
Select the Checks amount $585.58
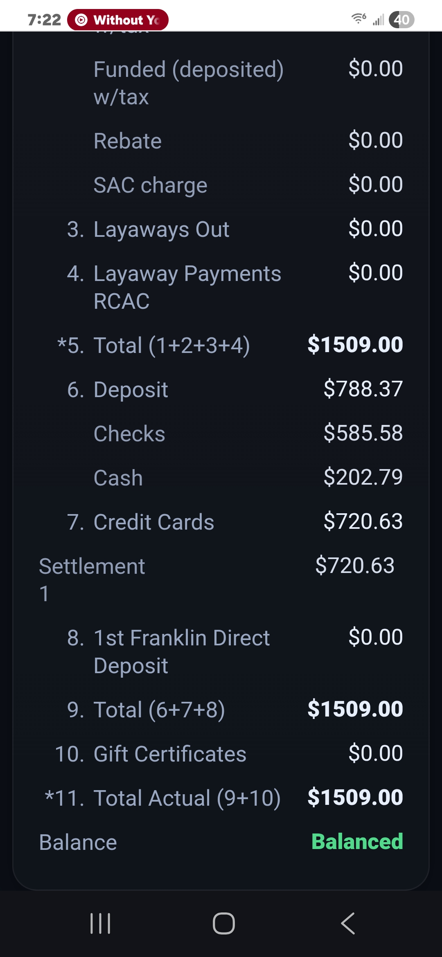tap(363, 433)
